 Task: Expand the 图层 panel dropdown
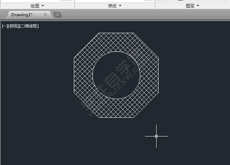click(192, 6)
